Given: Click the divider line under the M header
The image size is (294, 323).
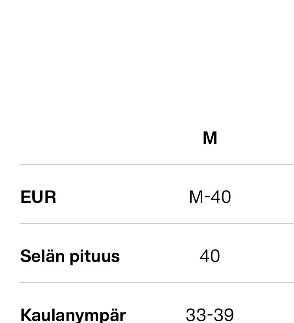Looking at the screenshot, I should tap(157, 164).
